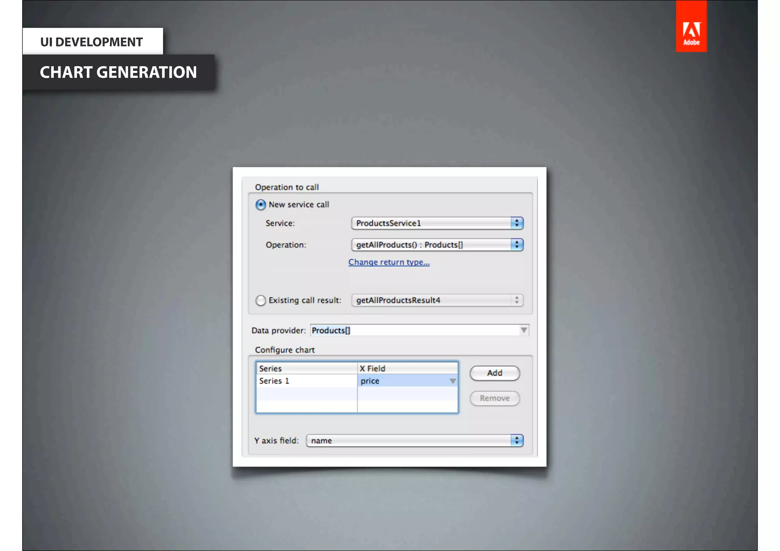The image size is (780, 551).
Task: Click the empty row below Series 1
Action: point(306,394)
